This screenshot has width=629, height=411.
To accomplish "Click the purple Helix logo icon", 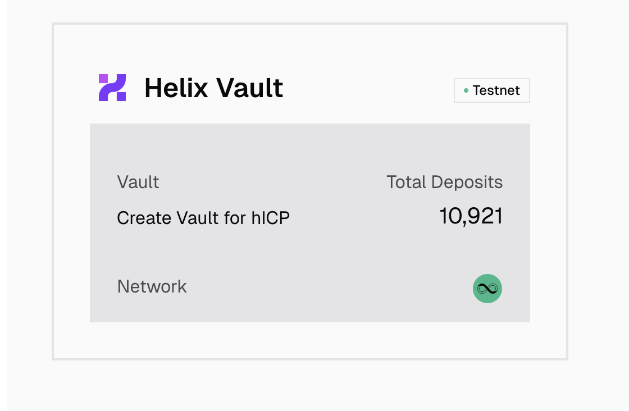I will pos(112,88).
